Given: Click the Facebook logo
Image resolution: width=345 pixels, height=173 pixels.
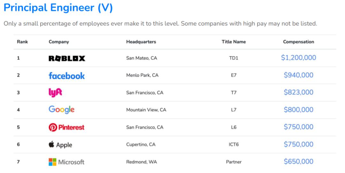Looking at the screenshot, I should (x=67, y=75).
